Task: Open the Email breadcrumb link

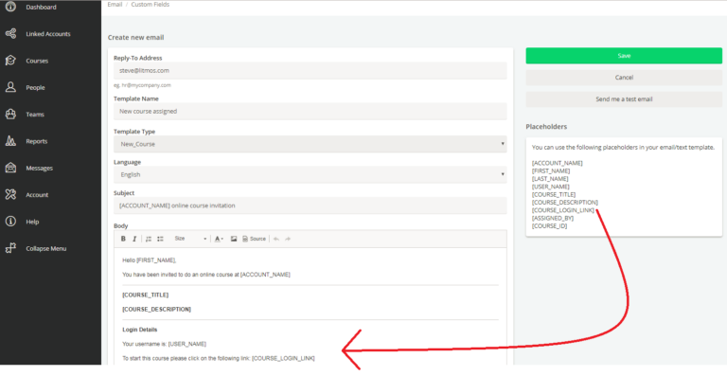Action: [115, 4]
